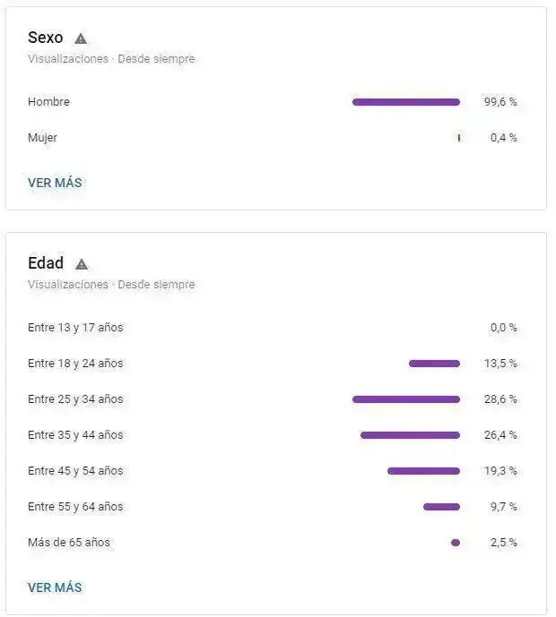
Task: Click the Entre 13 y 17 años label
Action: [75, 328]
